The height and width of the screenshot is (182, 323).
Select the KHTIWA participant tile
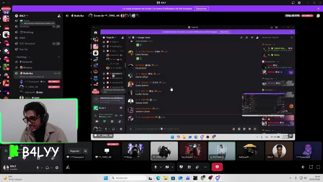coord(222,151)
